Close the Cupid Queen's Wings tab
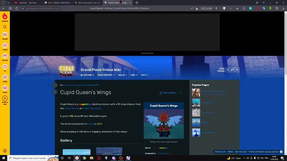The image size is (287, 161). tap(130, 3)
